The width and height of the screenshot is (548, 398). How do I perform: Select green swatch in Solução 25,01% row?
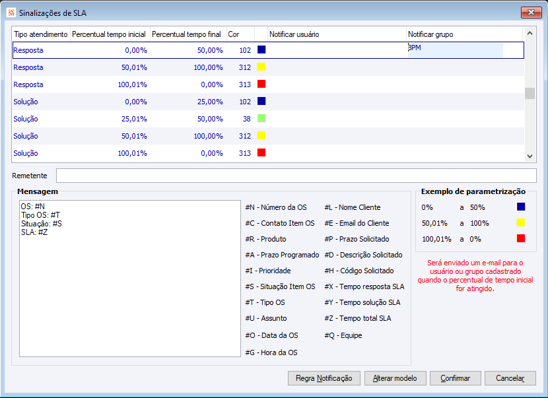coord(261,118)
